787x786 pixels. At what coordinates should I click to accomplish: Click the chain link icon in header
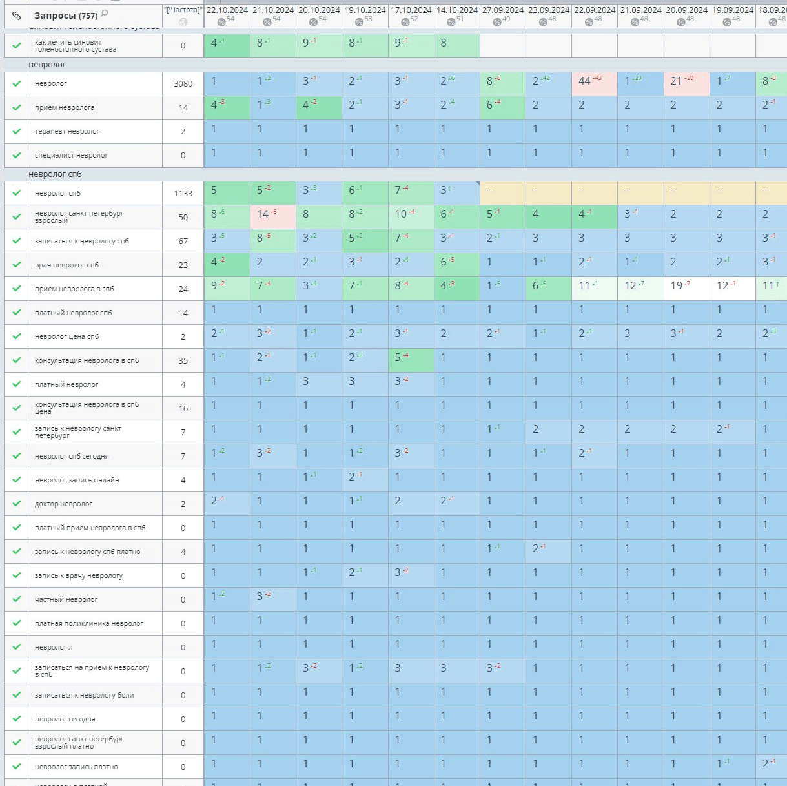16,16
